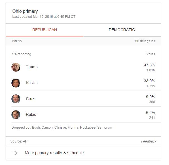Click the 1% reporting label

click(21, 54)
